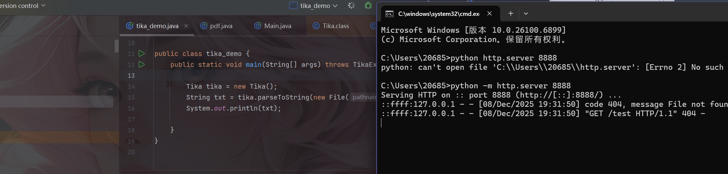This screenshot has width=728, height=174.
Task: Click the cmd icon on the terminal tab
Action: coord(389,14)
